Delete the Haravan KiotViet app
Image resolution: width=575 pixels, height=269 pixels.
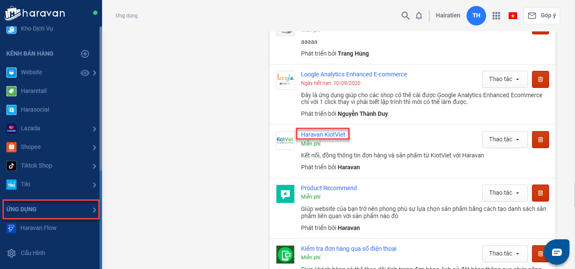coord(541,140)
